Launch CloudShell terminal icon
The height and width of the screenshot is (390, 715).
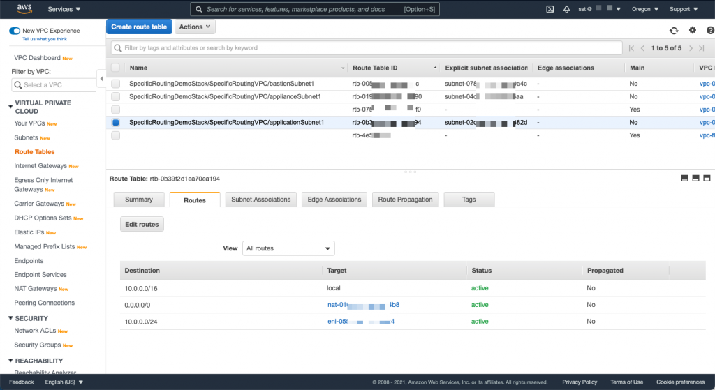(x=550, y=9)
